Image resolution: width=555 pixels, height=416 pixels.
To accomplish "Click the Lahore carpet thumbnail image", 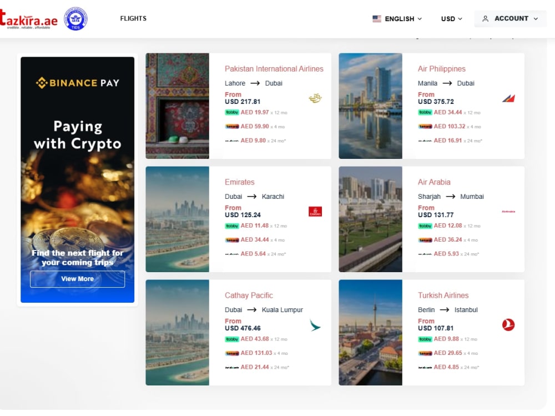I will coord(178,106).
